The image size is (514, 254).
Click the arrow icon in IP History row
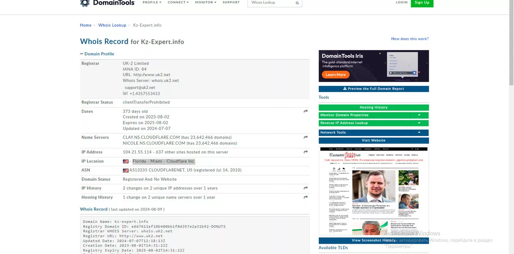click(306, 188)
